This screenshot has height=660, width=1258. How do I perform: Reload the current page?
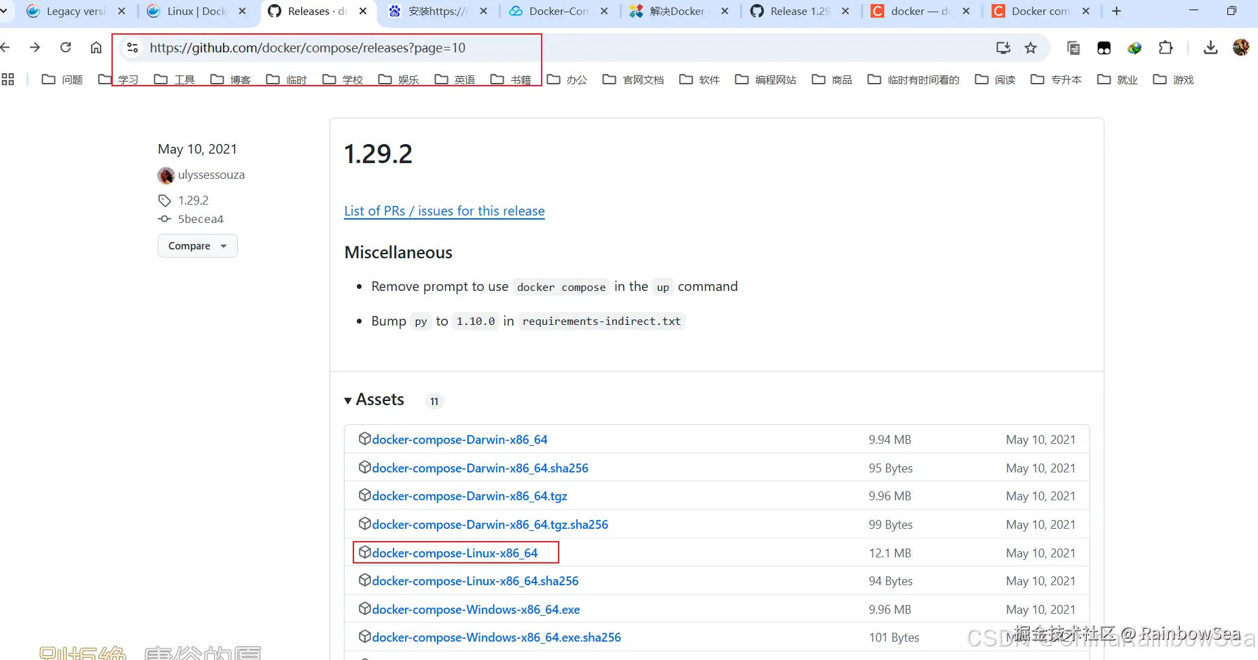pyautogui.click(x=66, y=48)
